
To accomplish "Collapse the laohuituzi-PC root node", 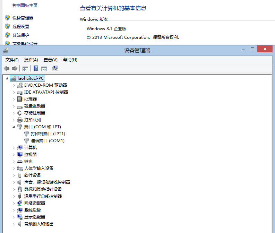I will coord(7,79).
